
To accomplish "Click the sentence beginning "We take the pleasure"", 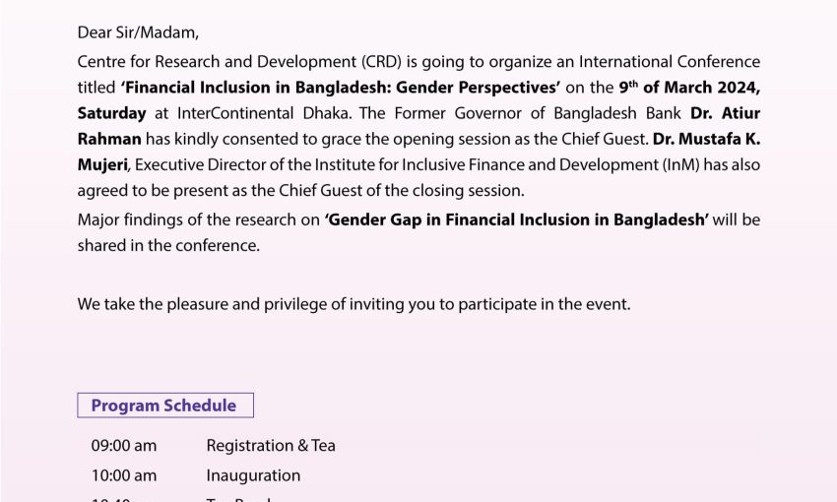I will pyautogui.click(x=354, y=304).
